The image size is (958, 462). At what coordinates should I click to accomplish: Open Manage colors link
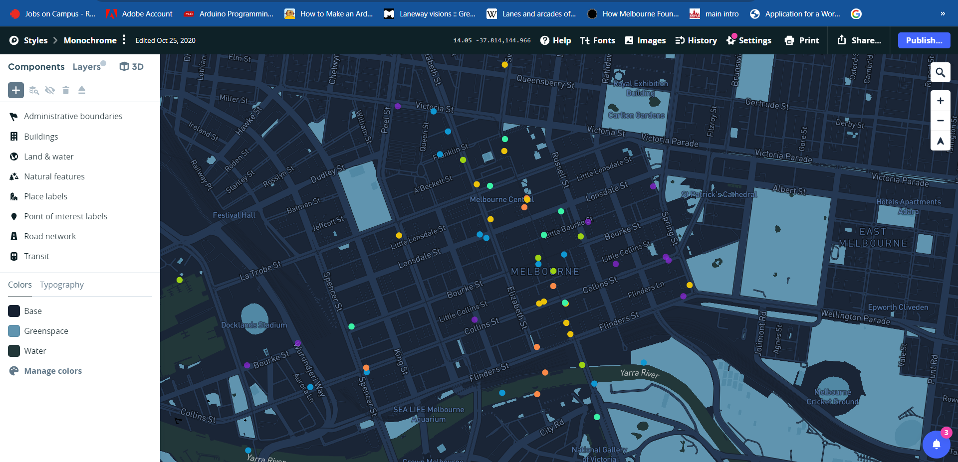click(x=53, y=371)
